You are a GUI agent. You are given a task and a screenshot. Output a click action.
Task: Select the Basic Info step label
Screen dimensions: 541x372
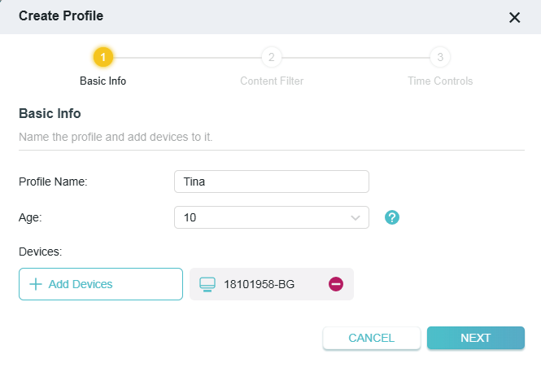pos(103,81)
